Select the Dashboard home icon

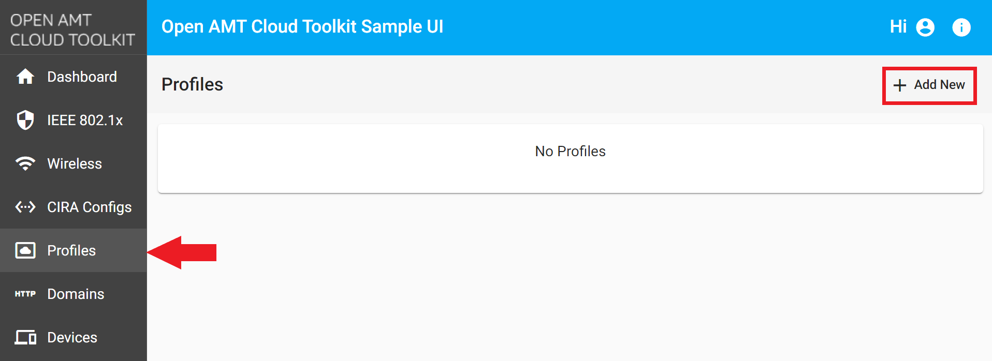[x=24, y=77]
